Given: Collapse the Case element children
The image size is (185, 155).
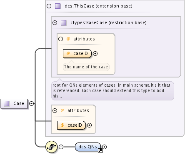Looking at the screenshot, I should (32, 103).
